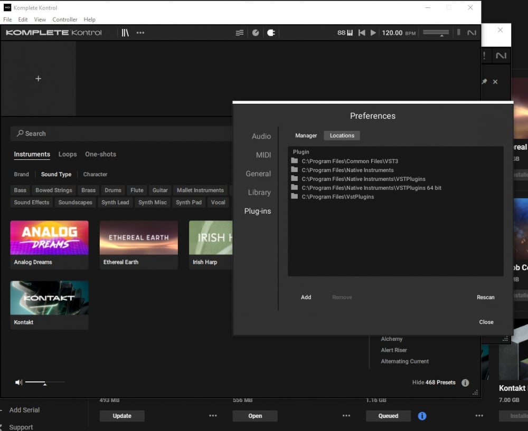
Task: Toggle the Brass tag
Action: click(89, 190)
